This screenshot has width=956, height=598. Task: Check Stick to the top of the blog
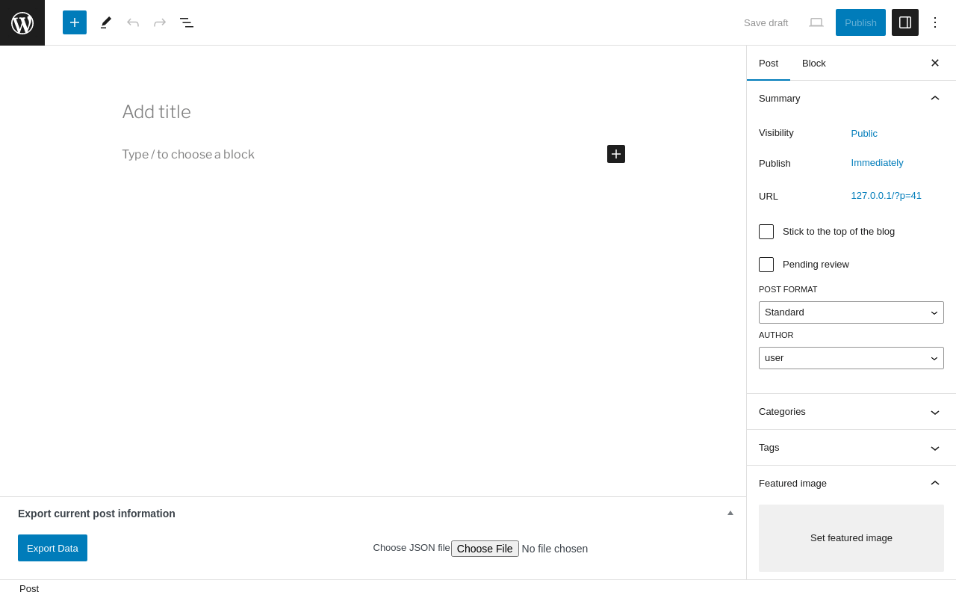[766, 232]
